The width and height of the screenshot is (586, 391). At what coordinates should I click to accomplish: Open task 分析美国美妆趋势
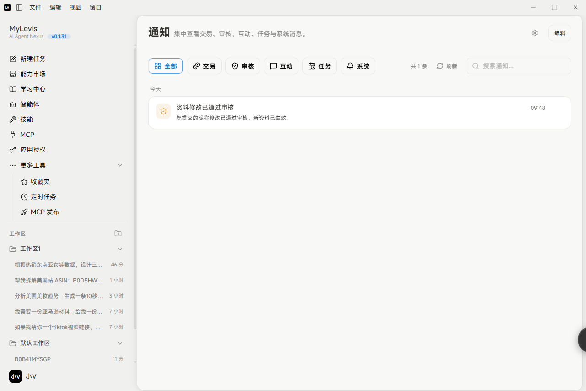[x=69, y=296]
